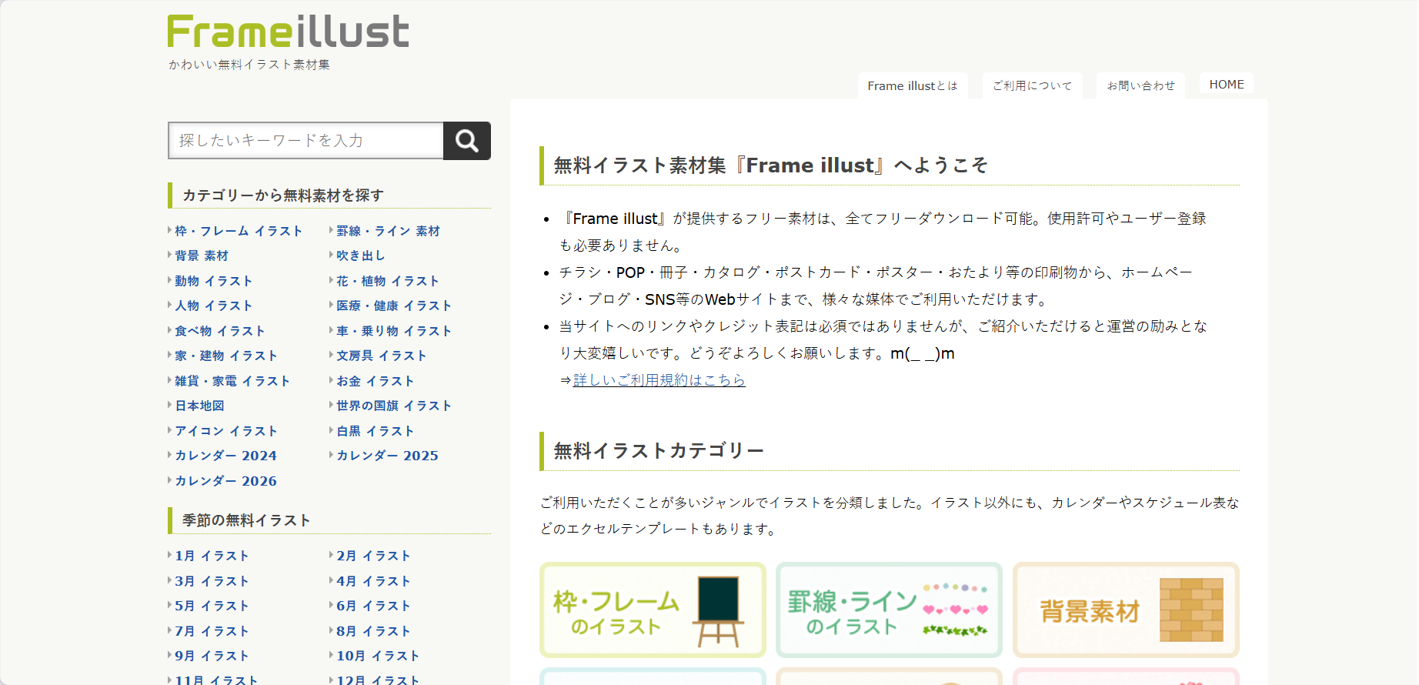Open the 罫線・ライン のイラスト banner
The height and width of the screenshot is (685, 1419).
889,610
